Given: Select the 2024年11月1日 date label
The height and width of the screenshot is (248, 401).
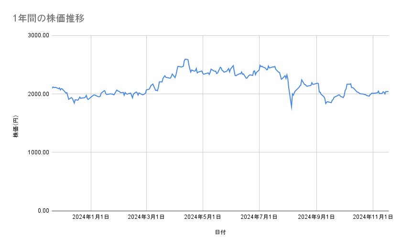Looking at the screenshot, I should 372,217.
